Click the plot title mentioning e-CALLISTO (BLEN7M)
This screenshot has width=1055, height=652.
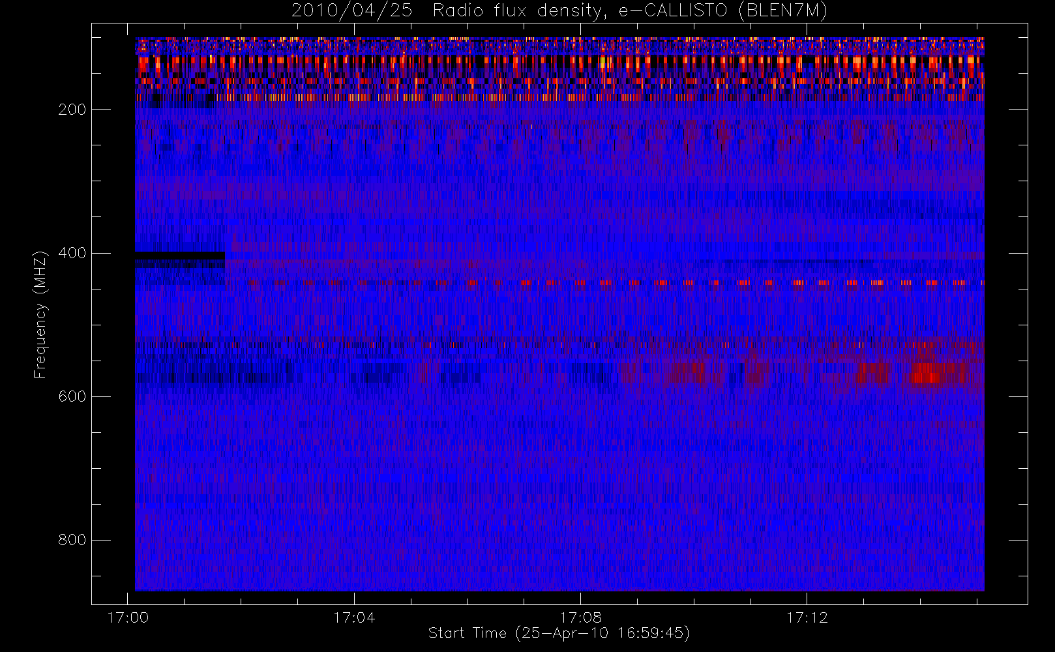click(559, 11)
